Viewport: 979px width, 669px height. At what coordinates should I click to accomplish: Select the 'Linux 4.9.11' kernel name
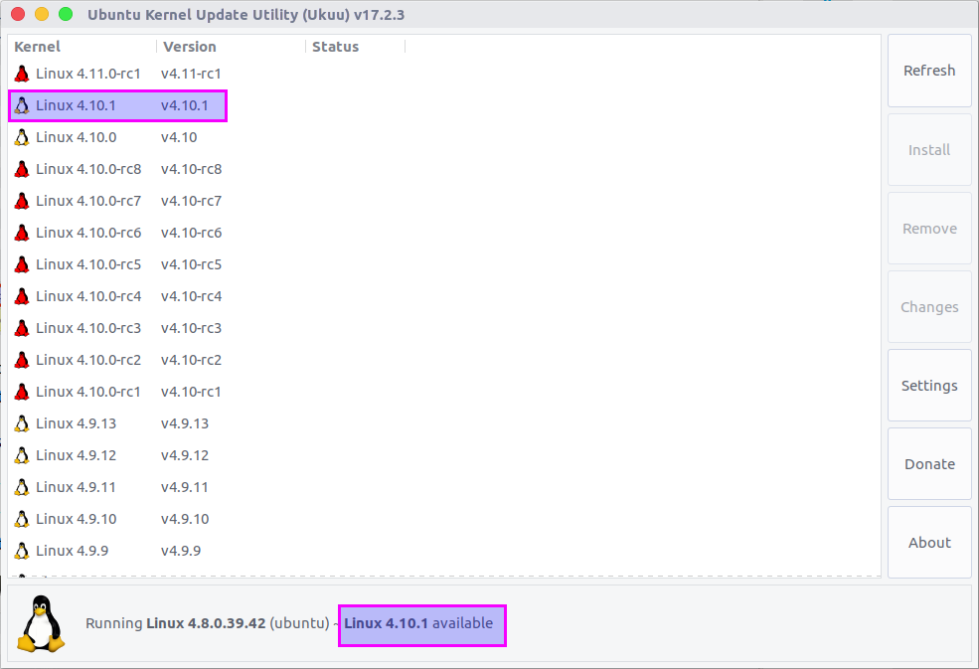[77, 488]
